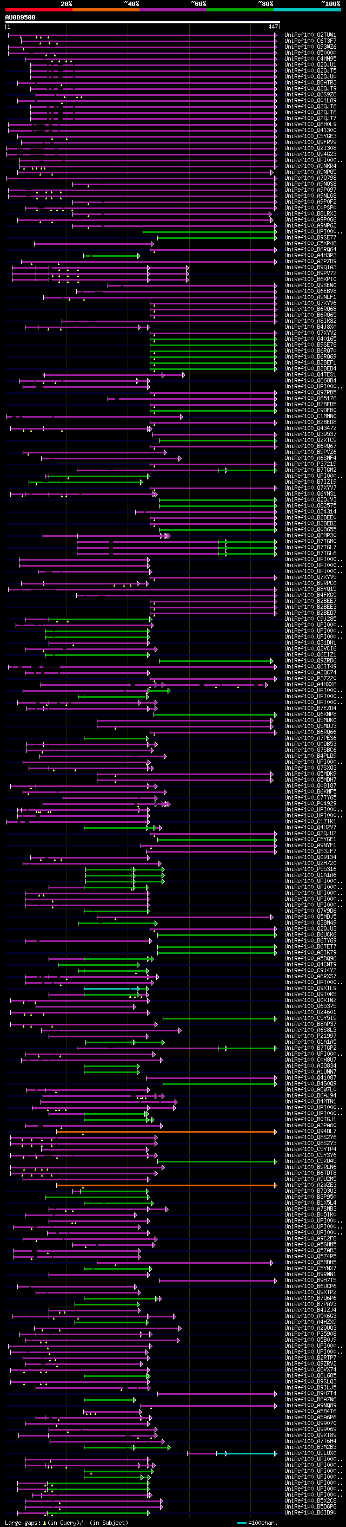Viewport: 346px width, 1527px height.
Task: Select subject UniRef100_C4MN95
Action: click(x=310, y=59)
